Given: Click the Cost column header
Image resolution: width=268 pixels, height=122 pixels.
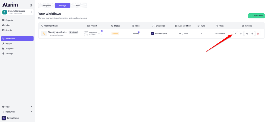Looking at the screenshot, I should coord(220,26).
